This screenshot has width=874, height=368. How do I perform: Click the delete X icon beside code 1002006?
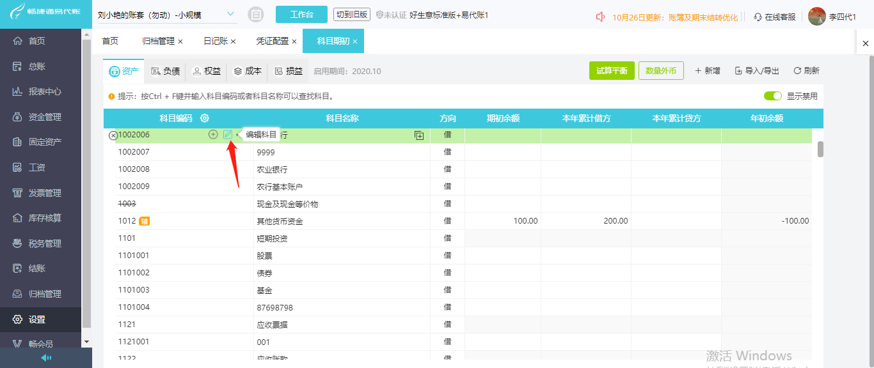coord(113,135)
